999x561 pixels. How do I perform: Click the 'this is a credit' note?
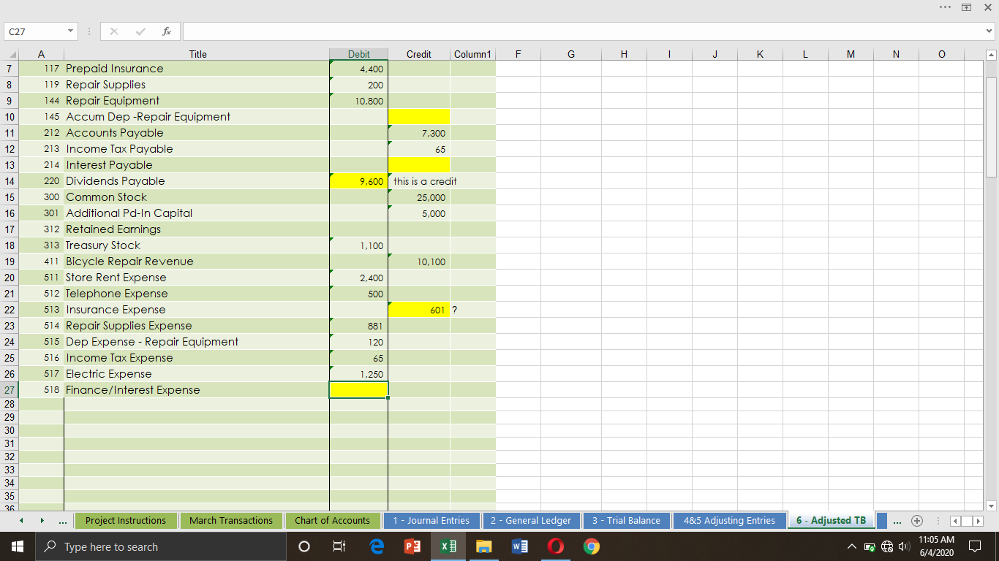[425, 181]
